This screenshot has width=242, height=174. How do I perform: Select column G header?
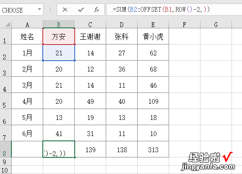tap(216, 24)
